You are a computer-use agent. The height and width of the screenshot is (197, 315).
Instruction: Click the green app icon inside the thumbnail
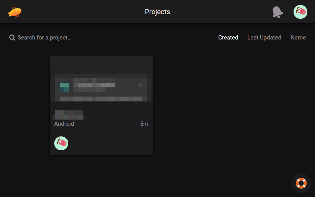click(x=64, y=85)
